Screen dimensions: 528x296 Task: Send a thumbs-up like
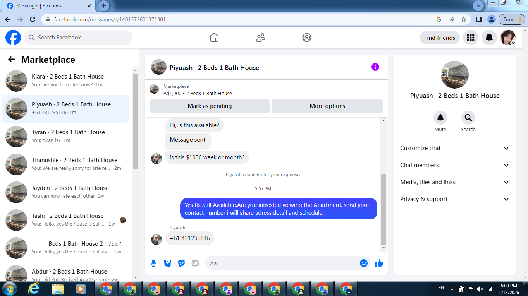coord(379,263)
